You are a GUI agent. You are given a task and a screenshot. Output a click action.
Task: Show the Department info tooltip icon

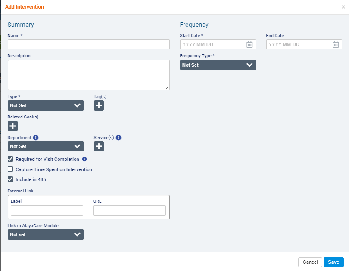[x=36, y=138]
